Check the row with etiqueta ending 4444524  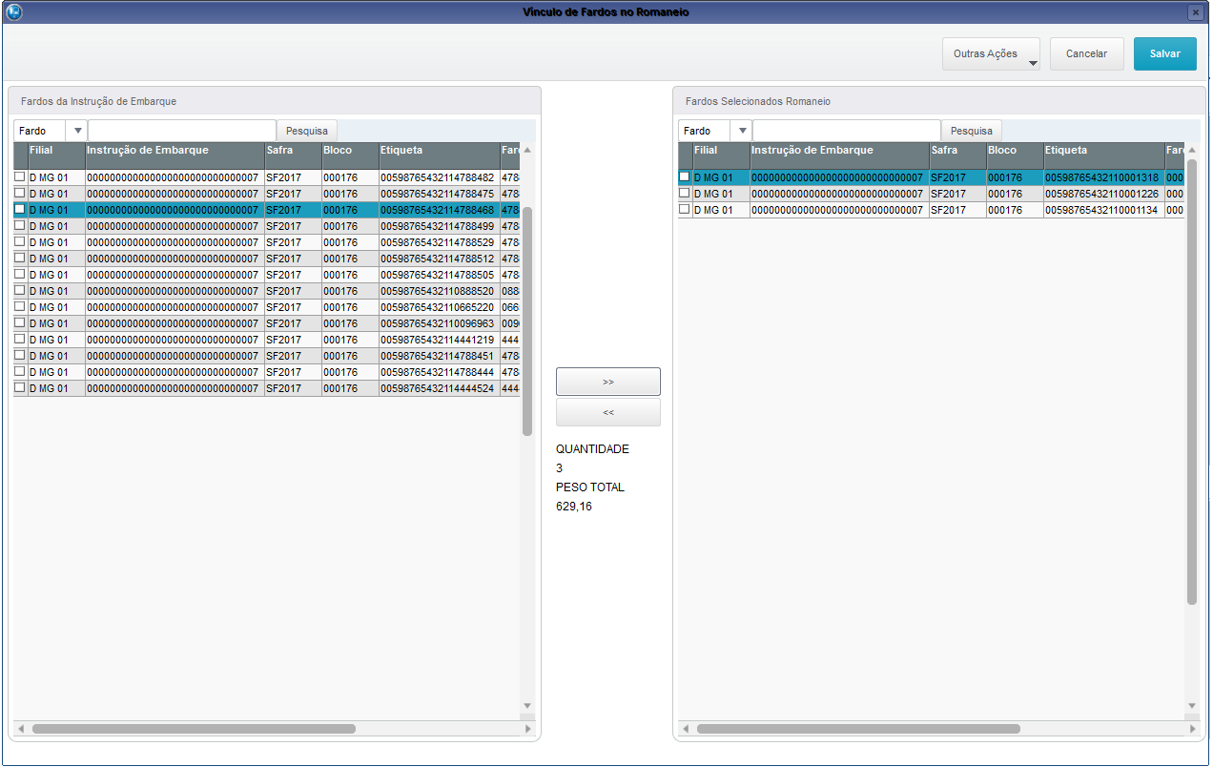pos(20,388)
